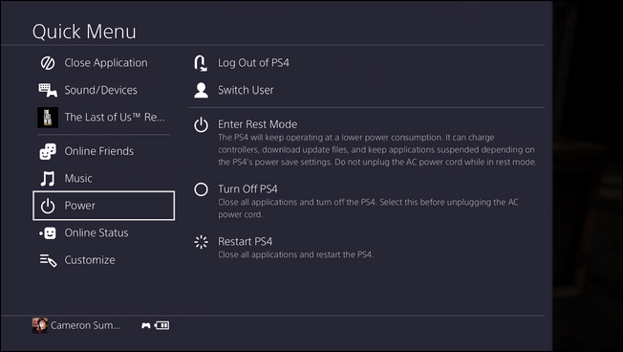The width and height of the screenshot is (623, 352).
Task: Click the Online Status smiley icon
Action: (48, 233)
